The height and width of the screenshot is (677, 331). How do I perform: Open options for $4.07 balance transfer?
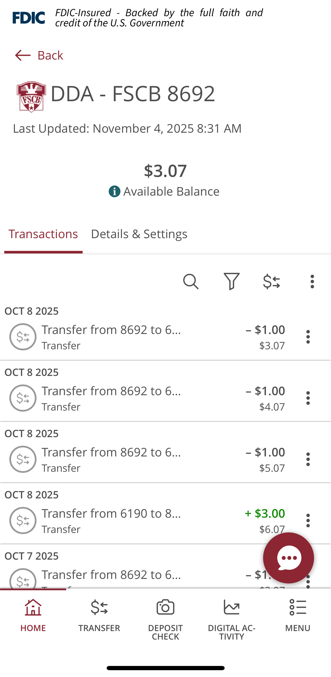(308, 398)
